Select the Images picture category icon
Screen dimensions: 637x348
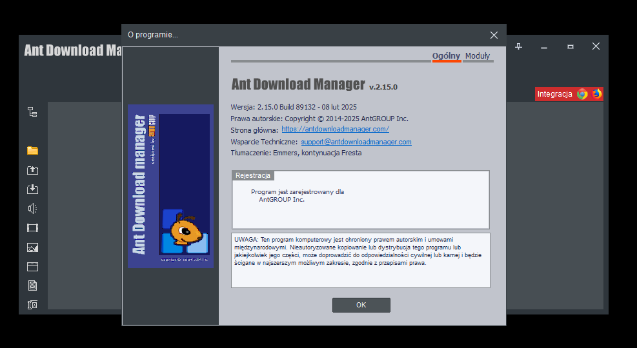tap(32, 247)
